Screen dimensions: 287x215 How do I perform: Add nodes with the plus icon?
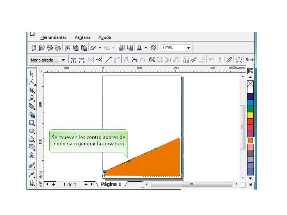click(73, 60)
